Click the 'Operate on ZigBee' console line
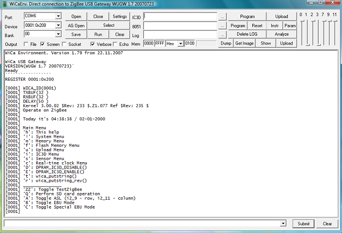 click(45, 110)
